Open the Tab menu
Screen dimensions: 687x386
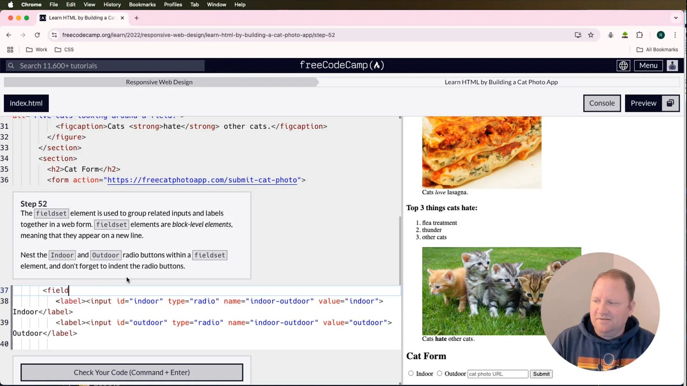click(195, 5)
